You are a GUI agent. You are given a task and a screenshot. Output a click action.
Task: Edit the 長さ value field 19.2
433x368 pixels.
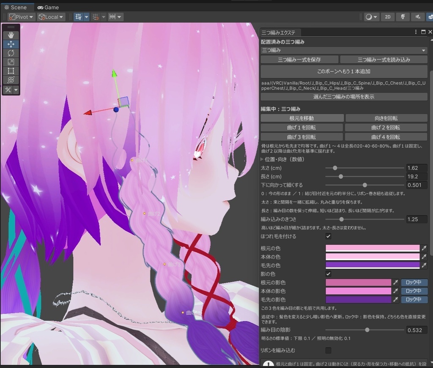pos(417,176)
